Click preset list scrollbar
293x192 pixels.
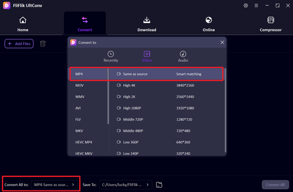[x=225, y=110]
